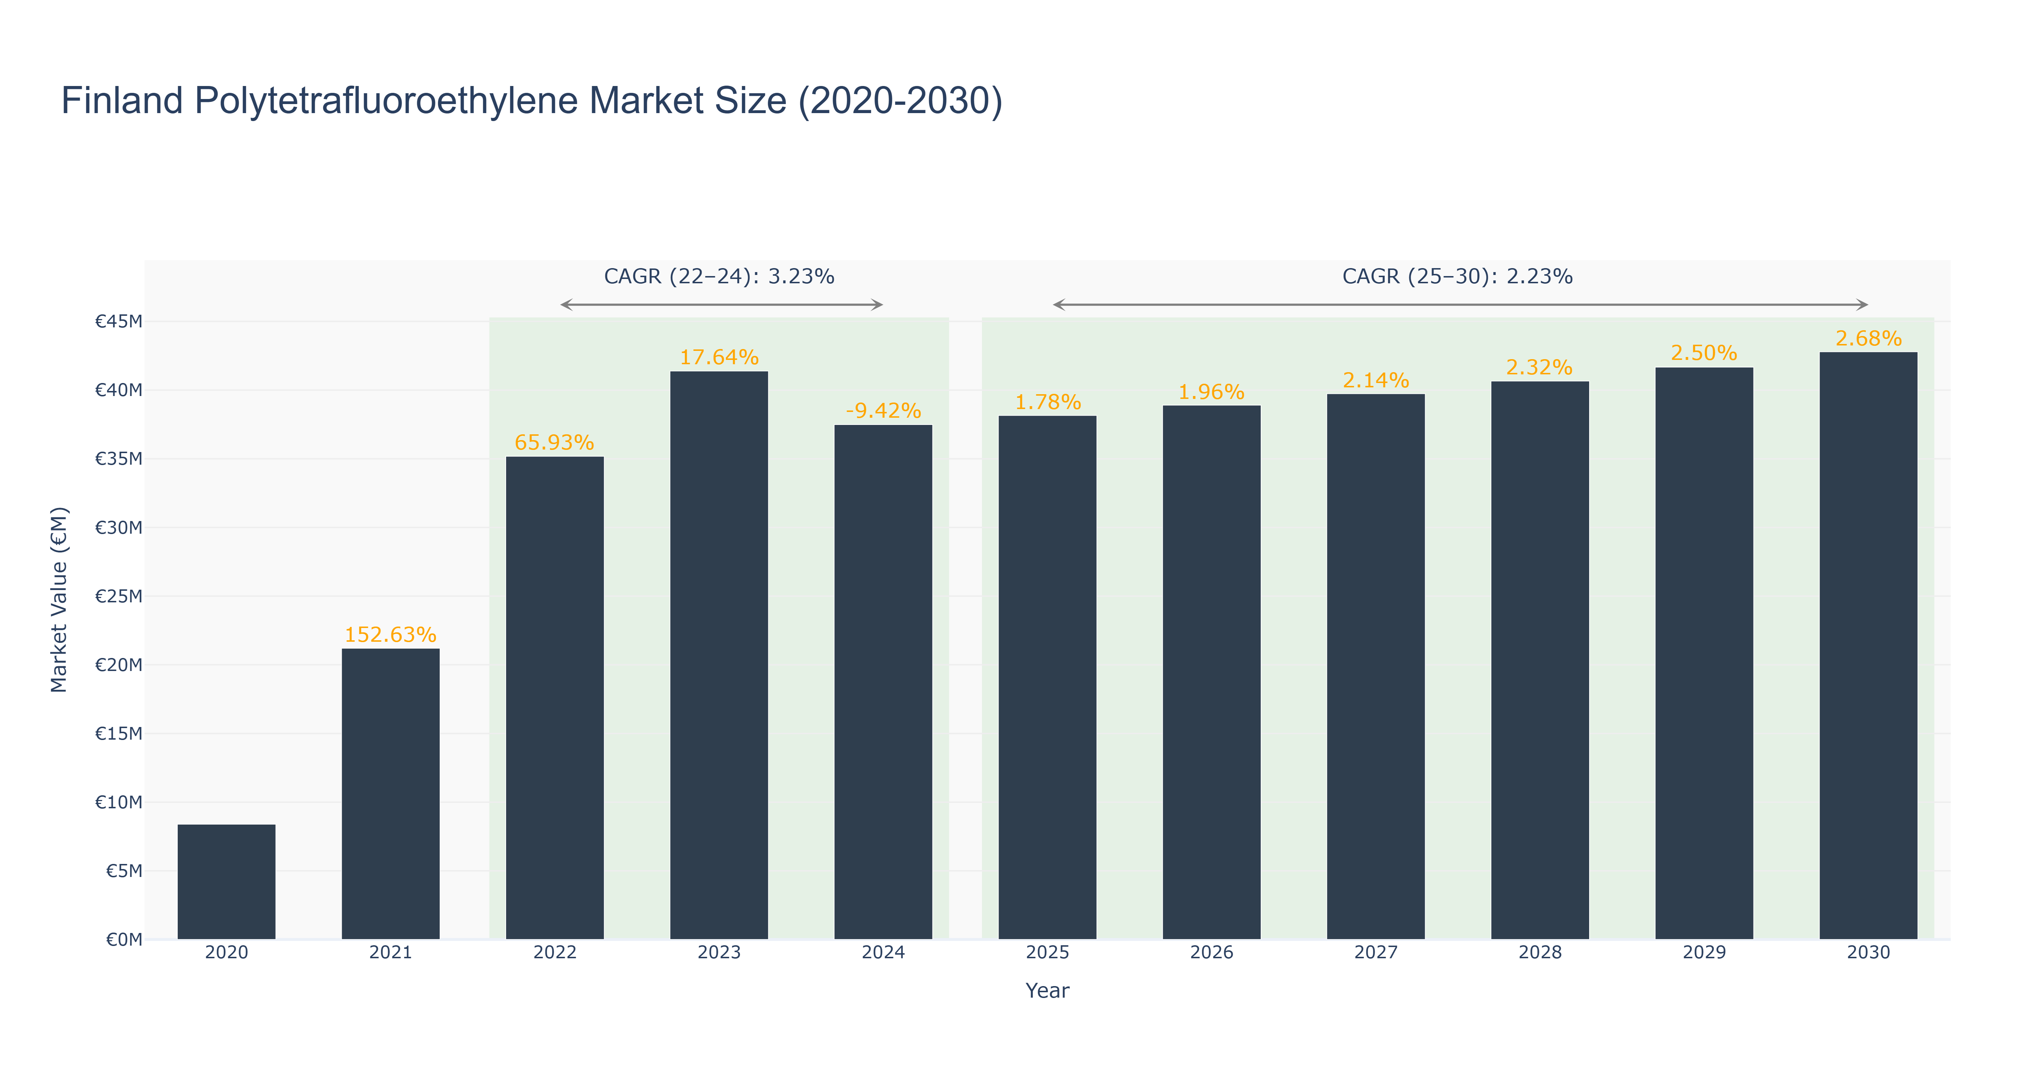Click the 2025 x-axis label

tap(1047, 953)
